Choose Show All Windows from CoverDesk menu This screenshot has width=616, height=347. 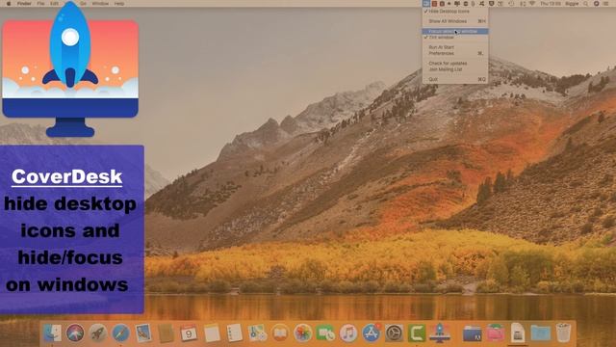tap(455, 21)
